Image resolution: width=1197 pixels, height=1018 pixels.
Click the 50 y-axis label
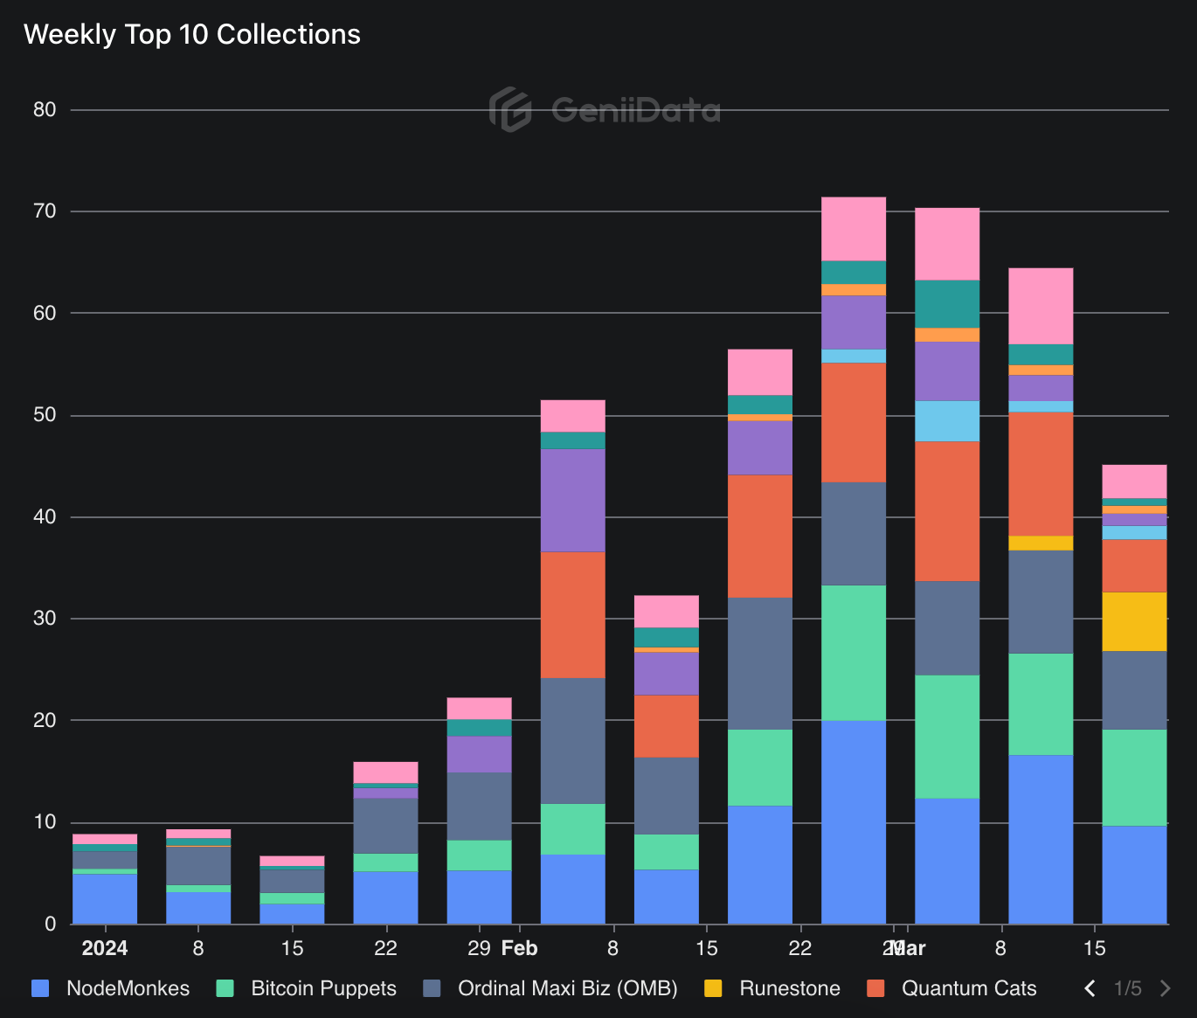click(45, 415)
